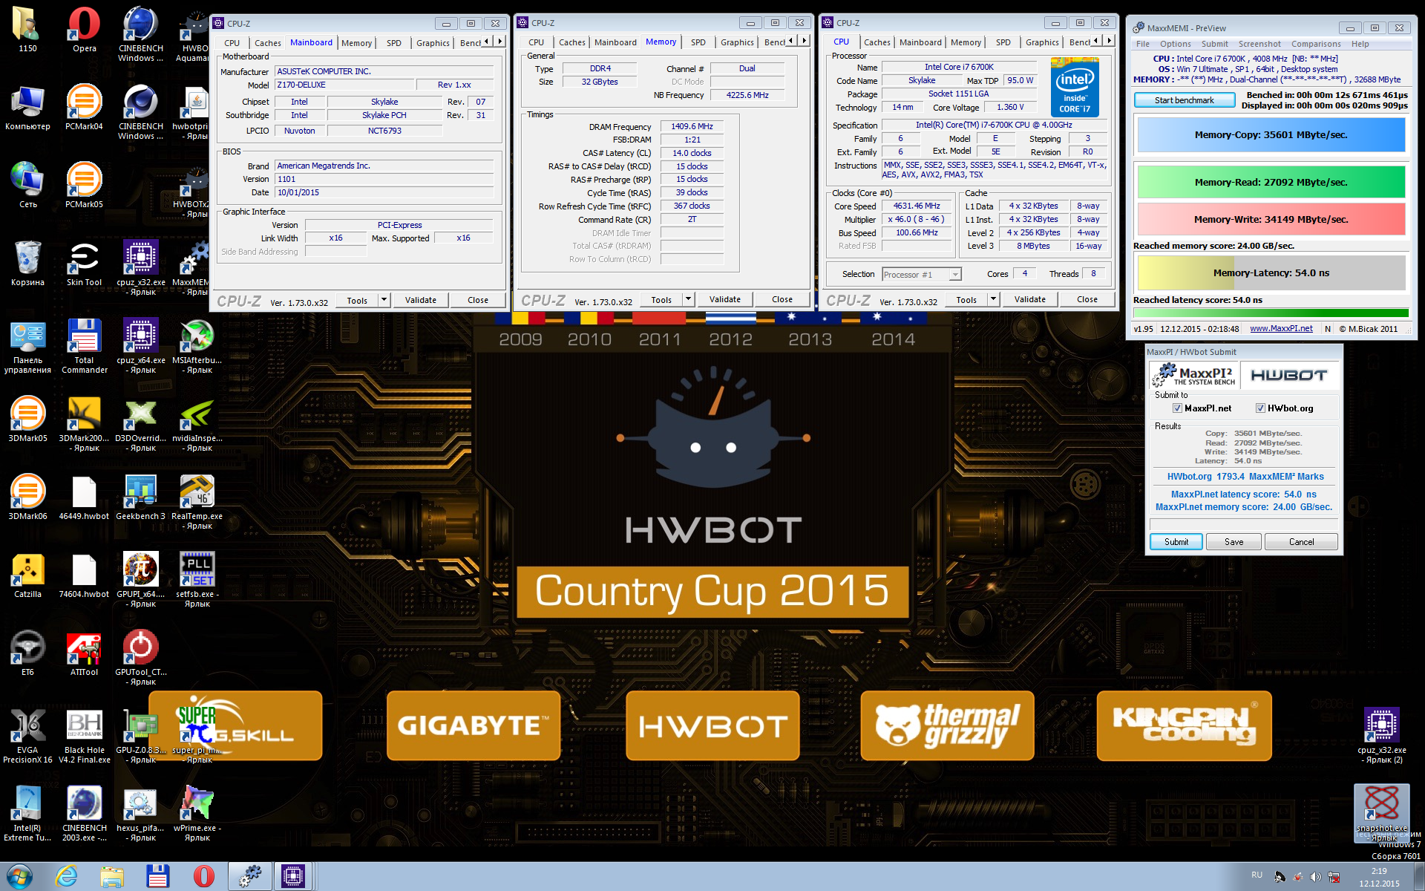Open the wPrime.exe shortcut icon
1425x891 pixels.
pos(197,814)
